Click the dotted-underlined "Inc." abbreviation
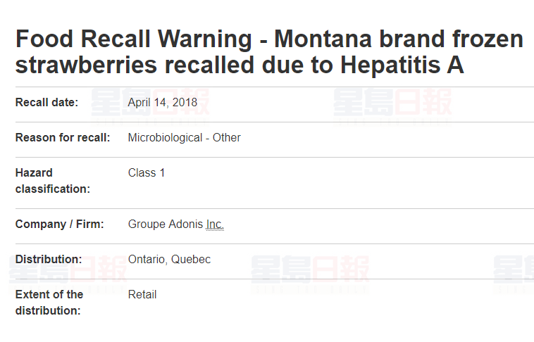 coord(215,224)
